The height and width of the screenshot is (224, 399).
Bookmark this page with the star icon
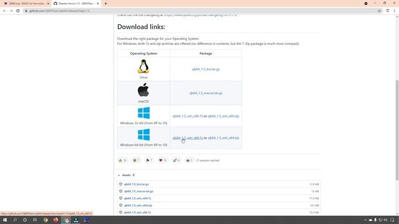coord(379,11)
